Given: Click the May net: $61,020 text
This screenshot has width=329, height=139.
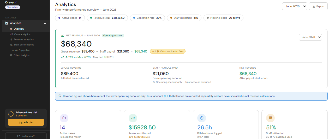Looking at the screenshot, I should coord(103,57).
